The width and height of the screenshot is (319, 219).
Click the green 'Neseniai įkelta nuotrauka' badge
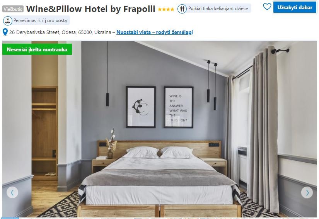[37, 49]
